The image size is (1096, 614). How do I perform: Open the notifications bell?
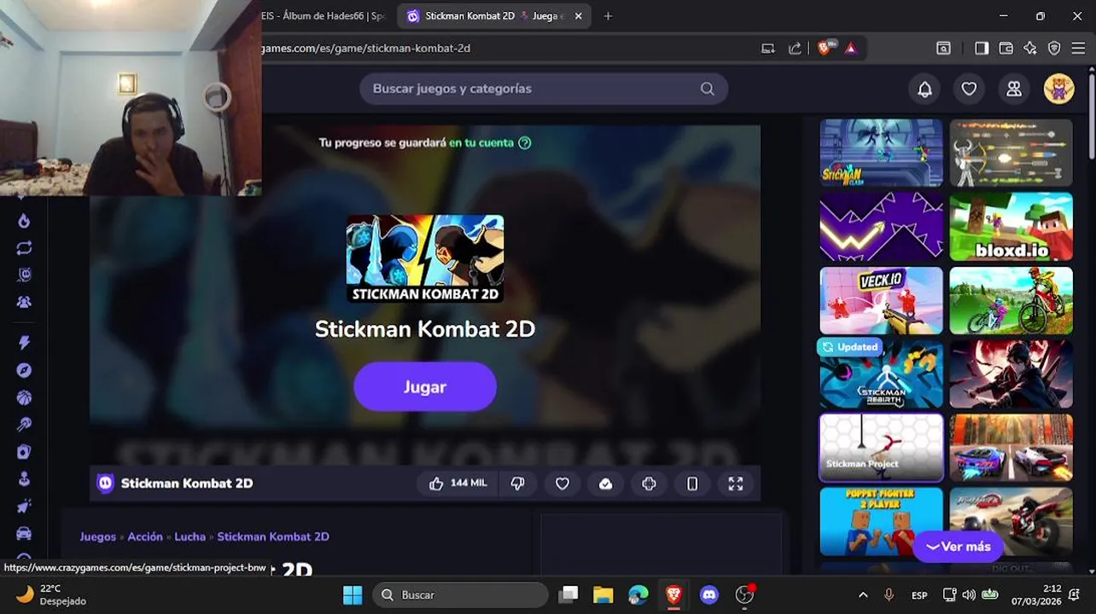click(924, 89)
